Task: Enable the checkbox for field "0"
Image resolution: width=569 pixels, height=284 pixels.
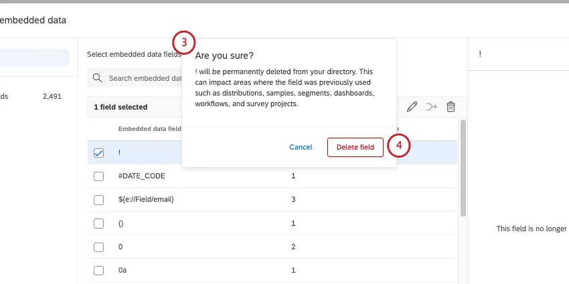Action: pyautogui.click(x=99, y=247)
